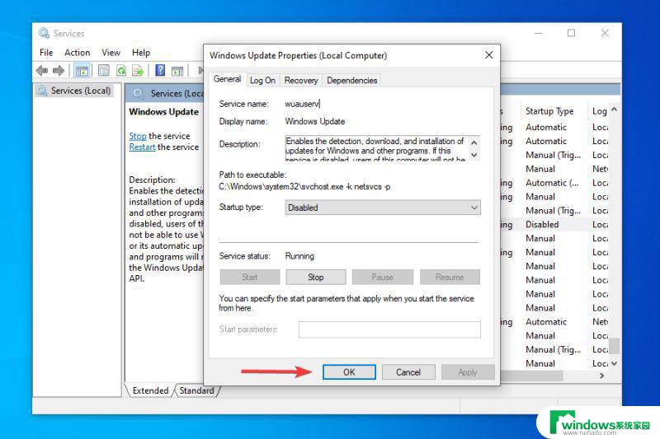Switch to the General tab
This screenshot has height=439, width=660.
[228, 79]
